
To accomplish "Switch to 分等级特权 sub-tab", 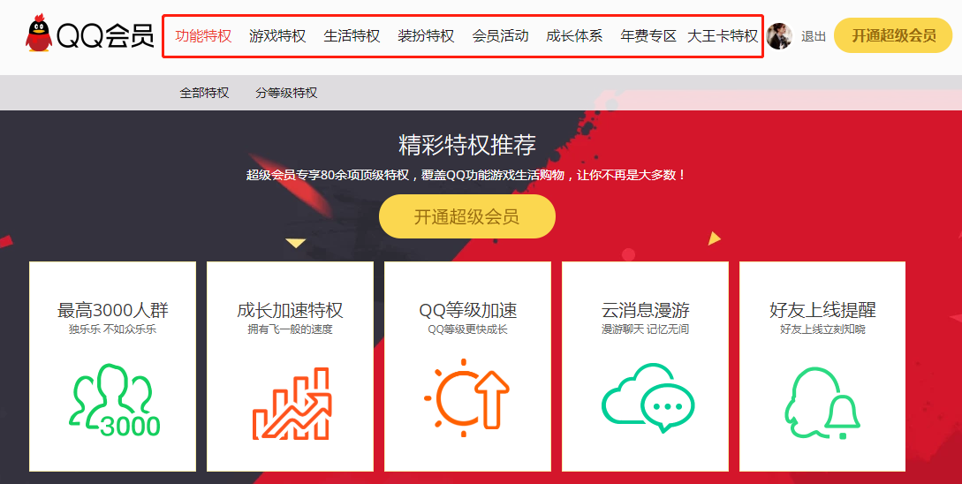I will tap(286, 94).
